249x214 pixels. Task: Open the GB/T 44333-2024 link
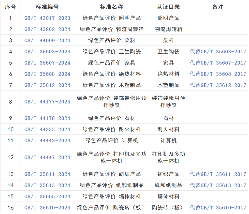[47, 129]
